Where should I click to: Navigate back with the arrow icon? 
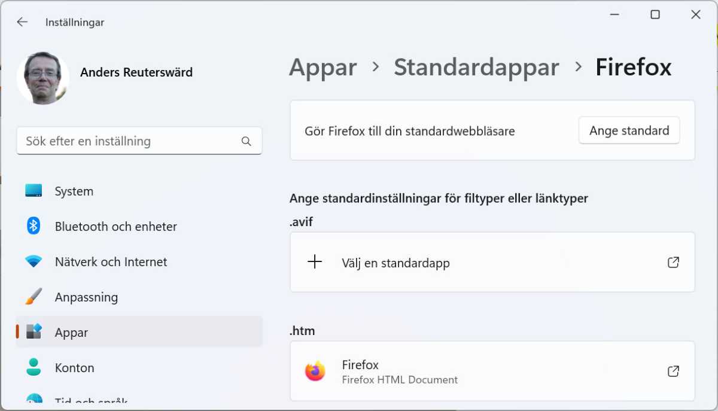[22, 22]
